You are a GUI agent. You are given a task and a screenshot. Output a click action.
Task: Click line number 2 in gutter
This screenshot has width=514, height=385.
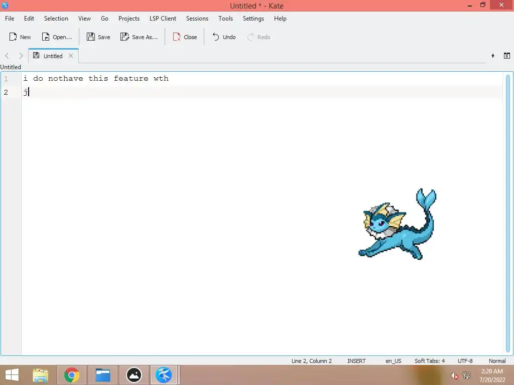(6, 92)
